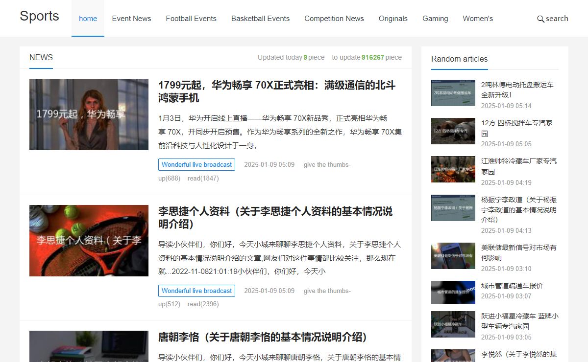Open the Sports site logo

pos(39,16)
